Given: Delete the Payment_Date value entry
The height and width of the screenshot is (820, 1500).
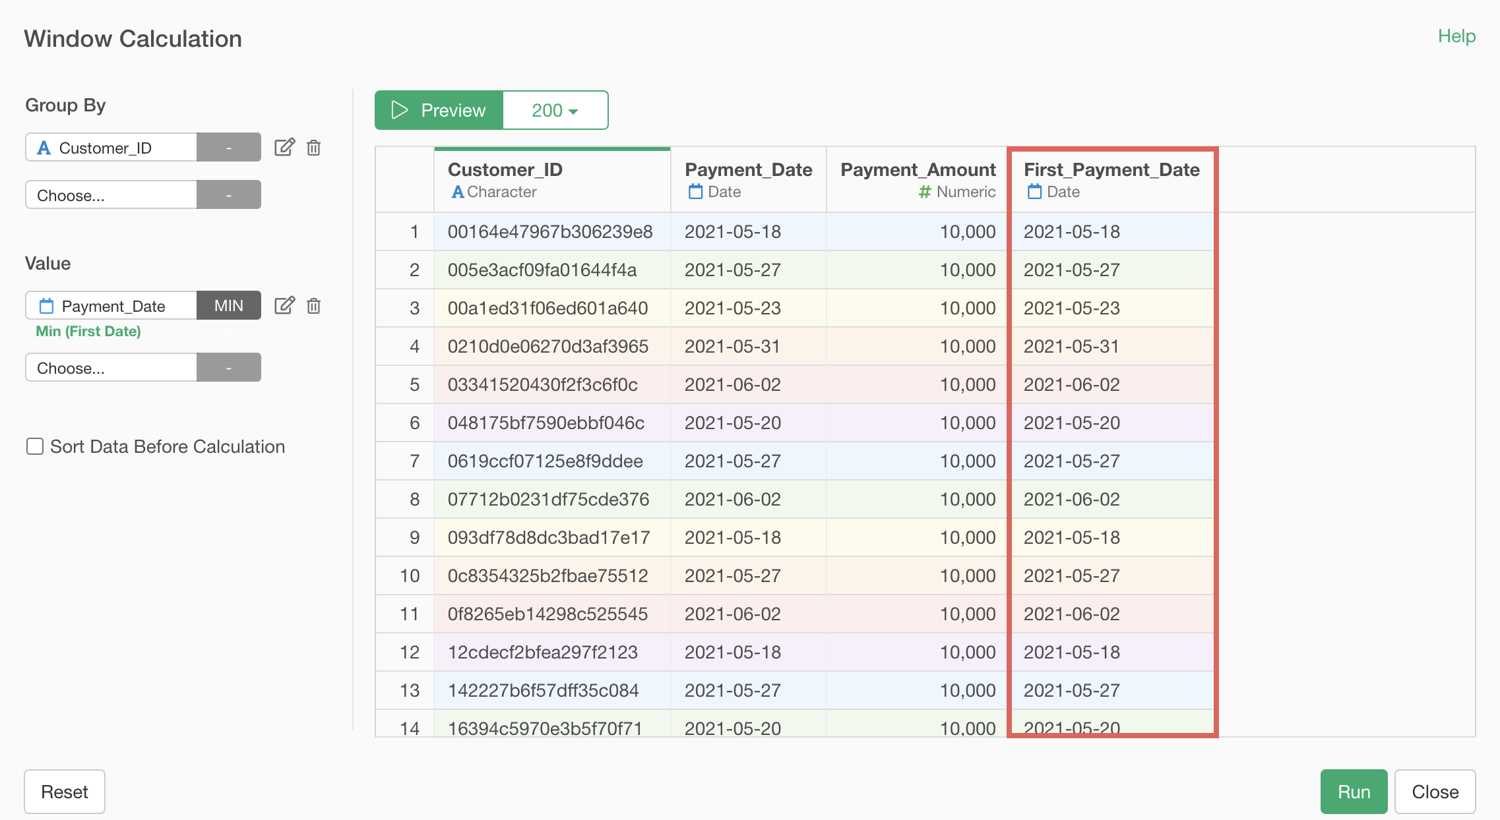Looking at the screenshot, I should (314, 305).
